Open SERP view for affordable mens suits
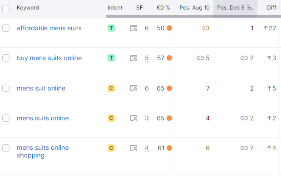Viewport: 281px width, 176px height. (133, 28)
